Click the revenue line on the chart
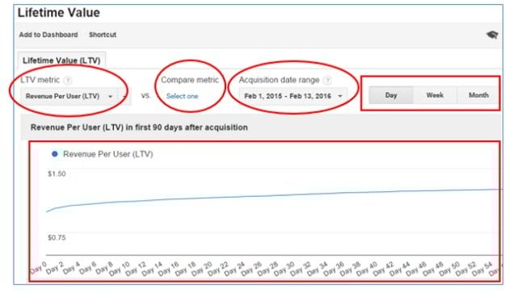This screenshot has width=509, height=292. pos(273,195)
